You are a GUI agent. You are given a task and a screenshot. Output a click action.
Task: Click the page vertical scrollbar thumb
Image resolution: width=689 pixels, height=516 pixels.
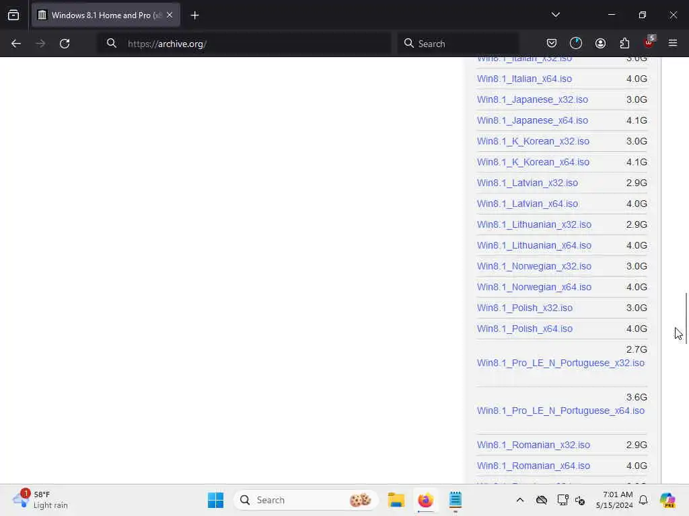pos(686,318)
